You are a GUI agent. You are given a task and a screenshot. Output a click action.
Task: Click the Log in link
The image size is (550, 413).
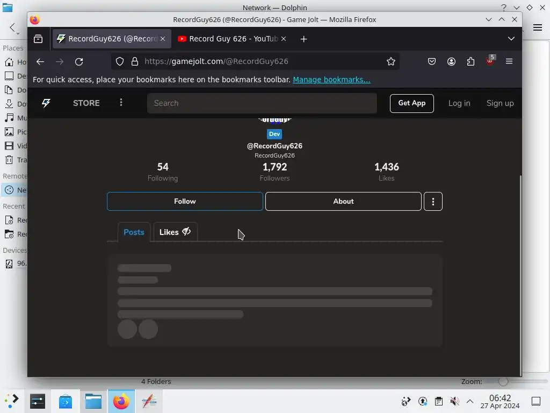pos(459,103)
